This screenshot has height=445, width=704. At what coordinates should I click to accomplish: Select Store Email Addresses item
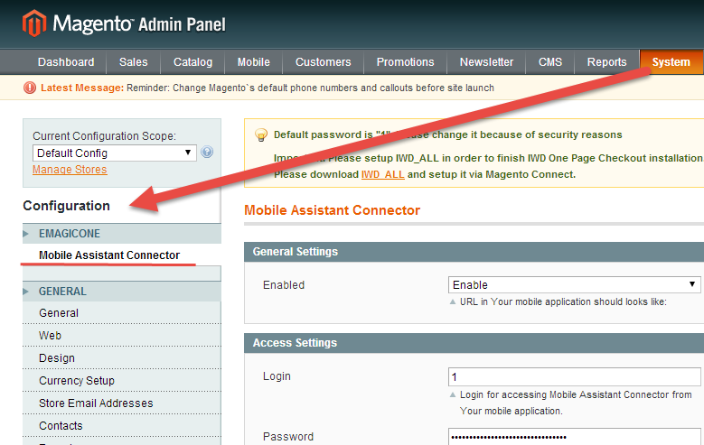(x=122, y=403)
